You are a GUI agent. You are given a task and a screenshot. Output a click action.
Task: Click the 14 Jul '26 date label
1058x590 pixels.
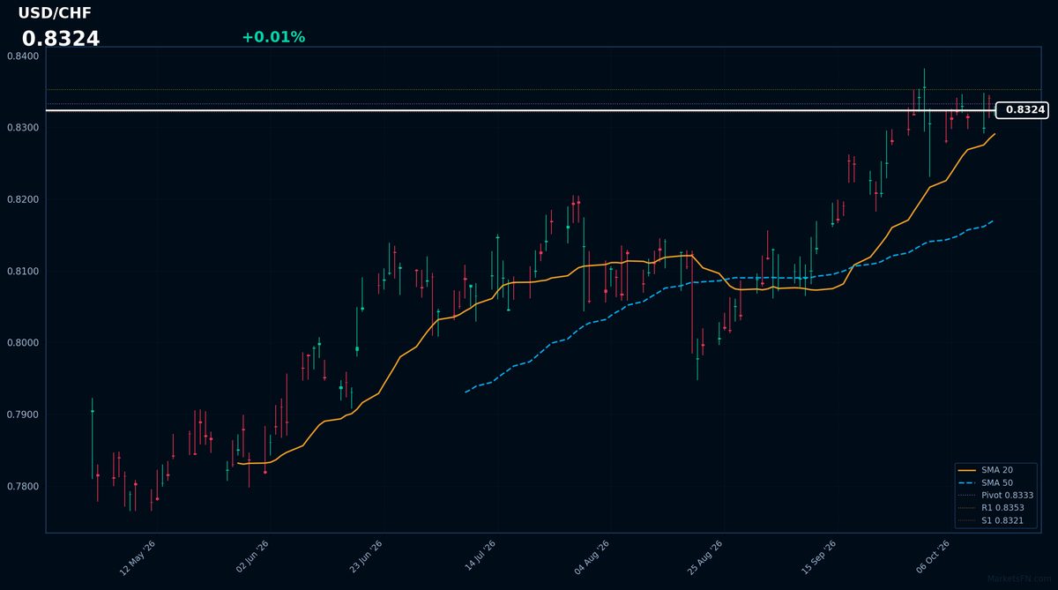coord(479,557)
